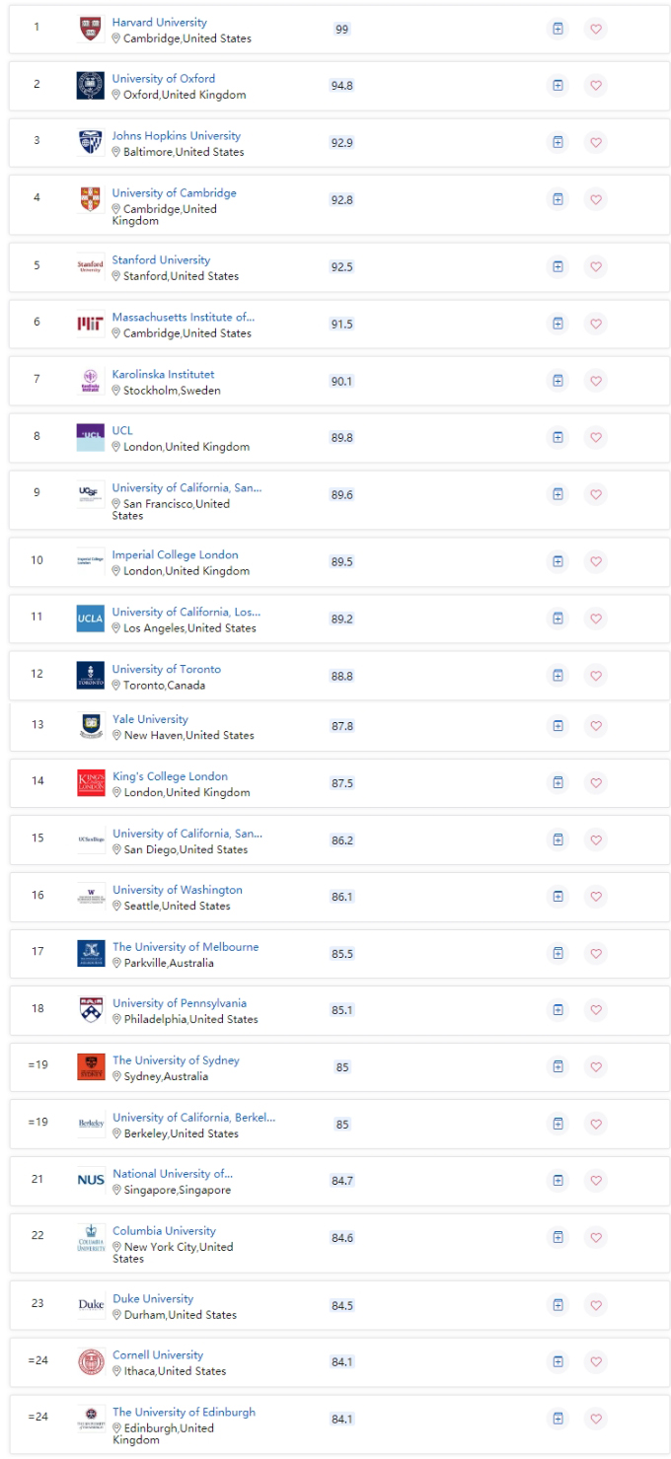Screen dimensions: 671x1459
Task: Click compare icon for University of Cambridge
Action: 558,200
